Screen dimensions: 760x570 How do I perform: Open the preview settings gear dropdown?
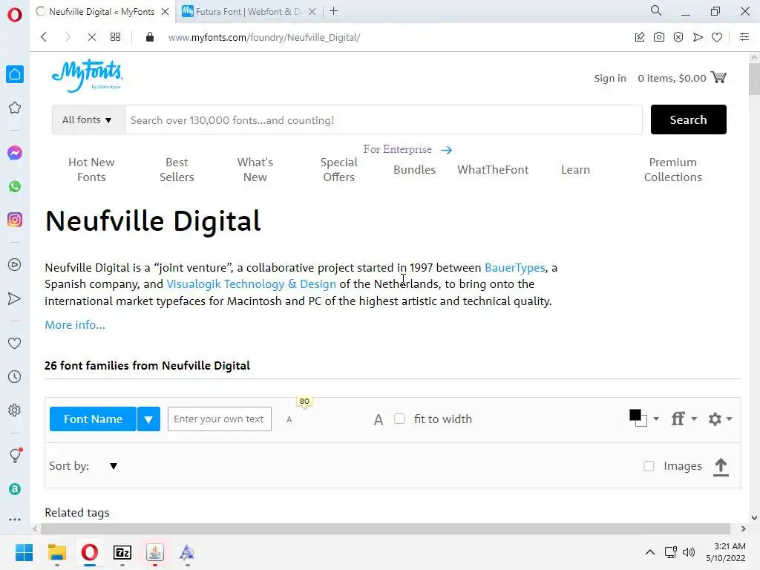720,419
